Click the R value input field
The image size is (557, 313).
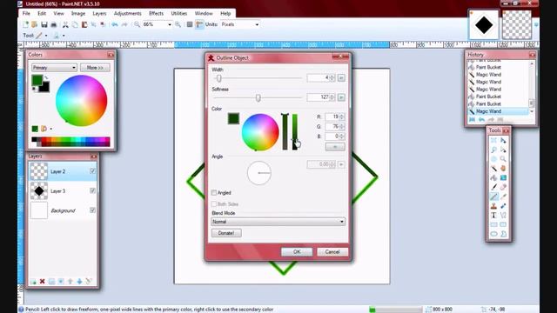point(332,117)
